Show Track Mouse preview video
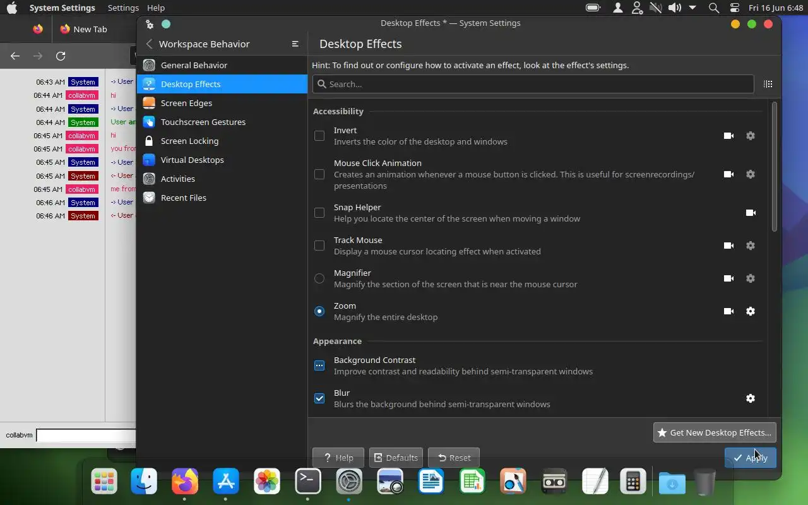Viewport: 808px width, 505px height. click(728, 246)
